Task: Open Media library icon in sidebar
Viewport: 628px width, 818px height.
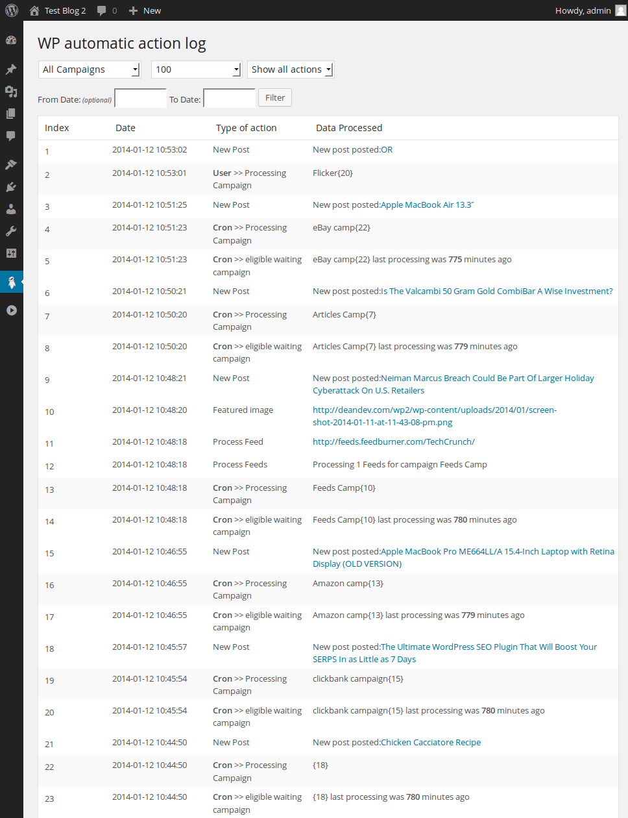Action: click(x=11, y=92)
